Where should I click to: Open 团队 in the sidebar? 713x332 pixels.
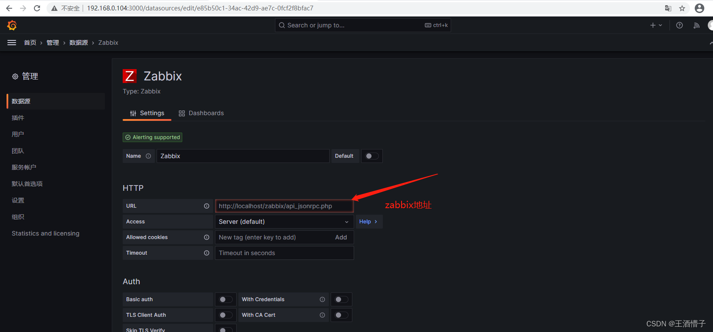click(18, 151)
